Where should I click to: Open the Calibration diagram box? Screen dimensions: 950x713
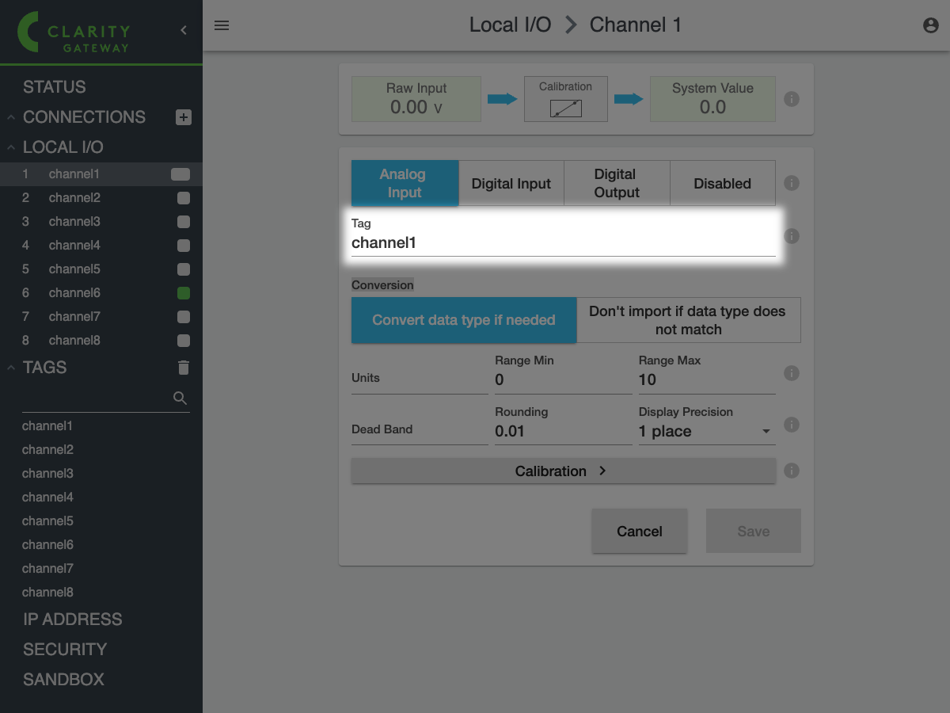click(565, 100)
